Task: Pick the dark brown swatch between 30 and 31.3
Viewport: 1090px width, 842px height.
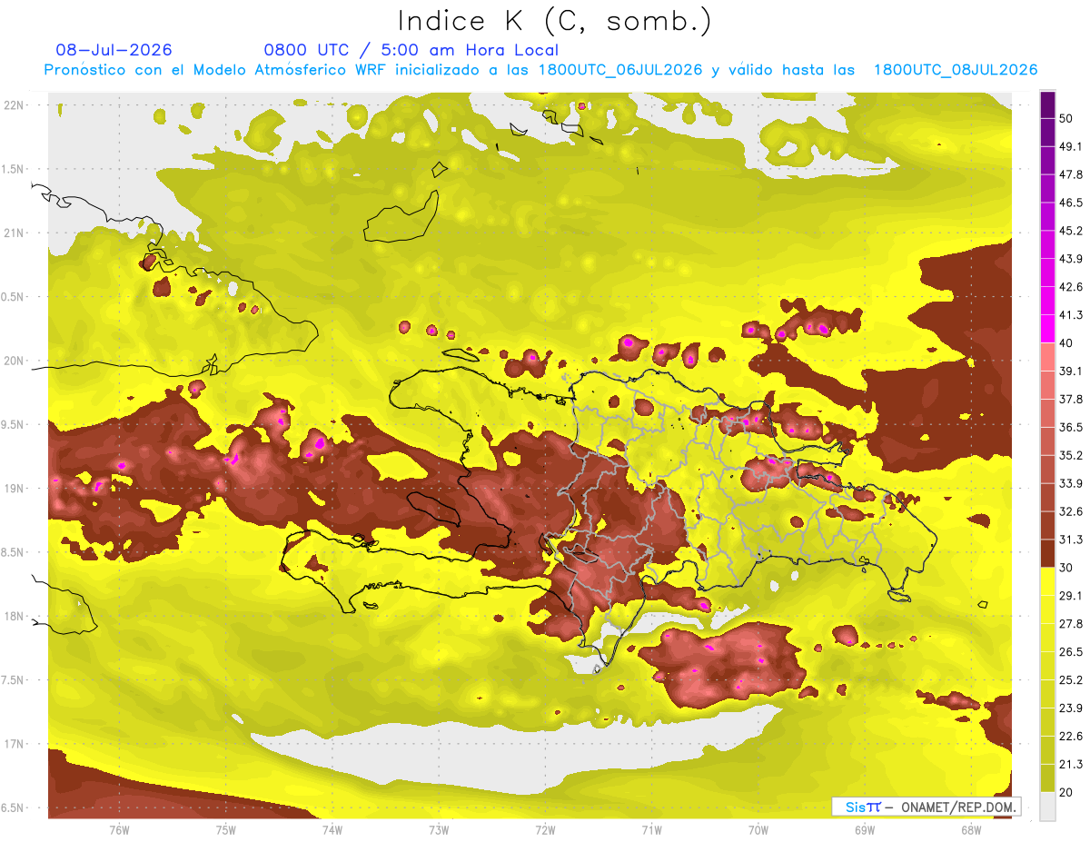Action: coord(1047,554)
